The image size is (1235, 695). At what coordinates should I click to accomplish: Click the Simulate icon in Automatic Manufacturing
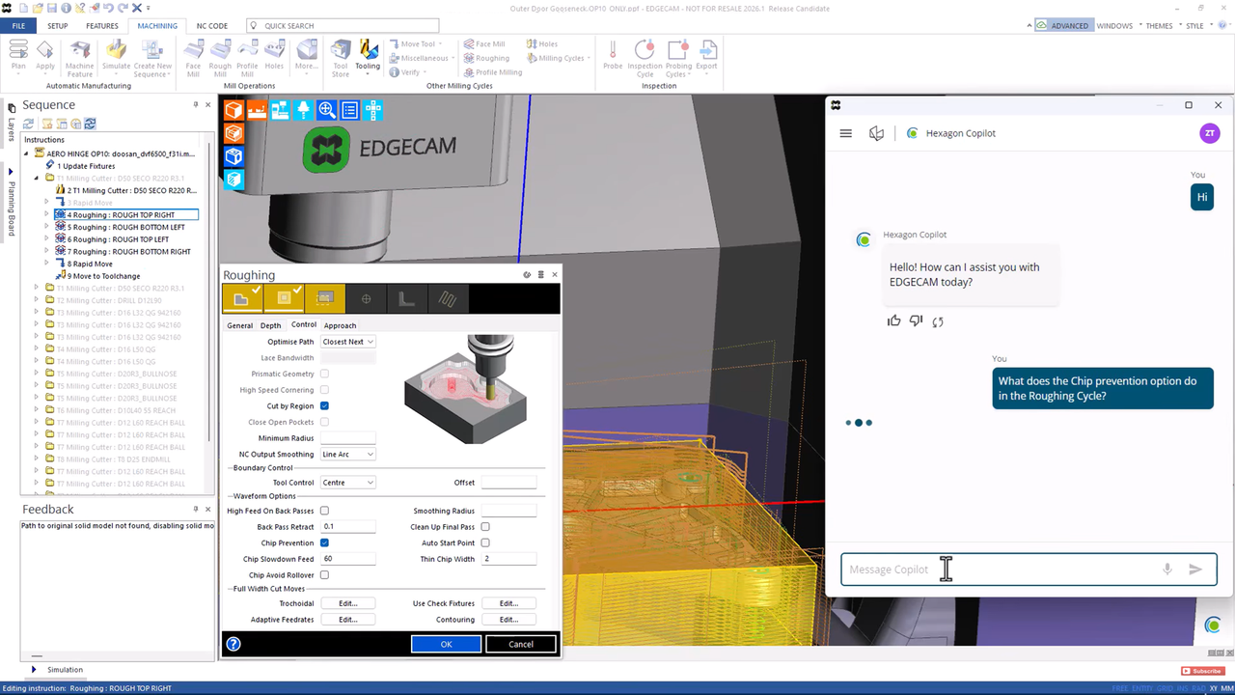coord(117,56)
